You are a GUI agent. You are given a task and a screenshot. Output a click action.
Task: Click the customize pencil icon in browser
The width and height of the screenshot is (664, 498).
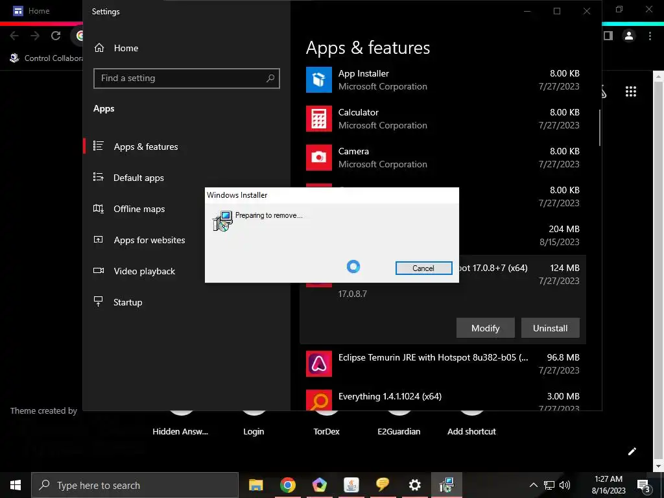(632, 451)
